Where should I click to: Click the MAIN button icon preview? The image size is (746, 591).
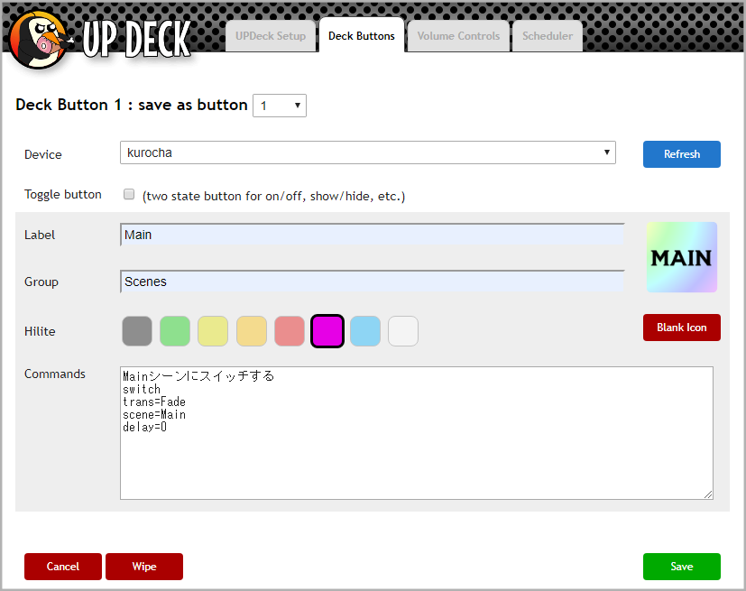(681, 257)
